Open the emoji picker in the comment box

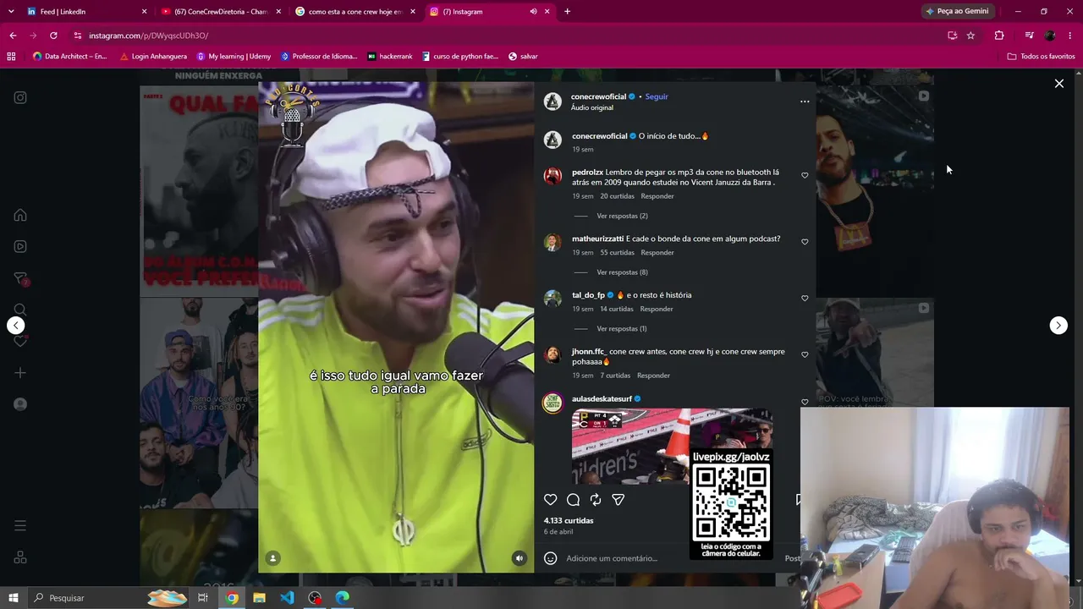[551, 558]
